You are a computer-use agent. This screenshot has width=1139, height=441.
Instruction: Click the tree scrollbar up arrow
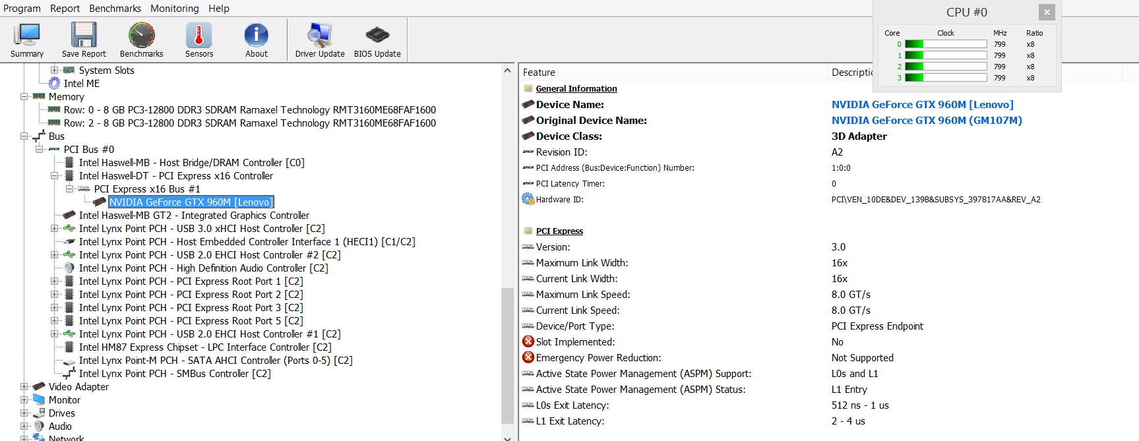(x=507, y=71)
